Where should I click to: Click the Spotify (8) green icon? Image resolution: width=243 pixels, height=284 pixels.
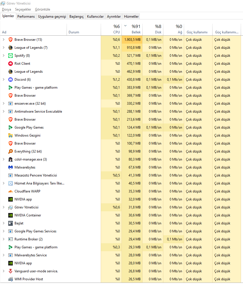point(11,56)
